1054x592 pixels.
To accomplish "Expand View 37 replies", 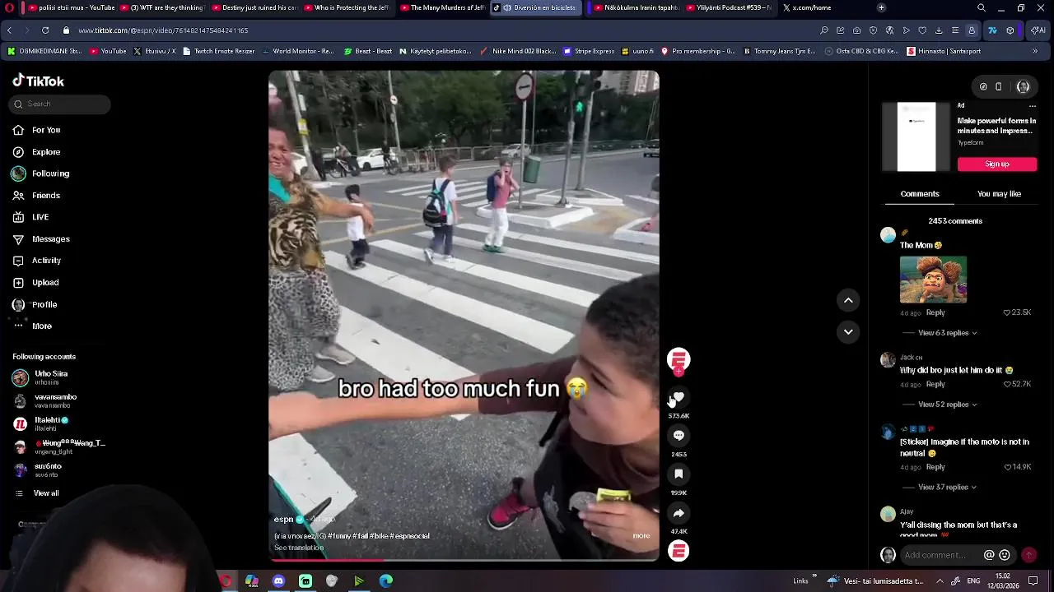I will coord(947,487).
